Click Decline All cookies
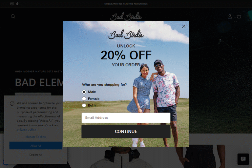Image resolution: width=252 pixels, height=168 pixels. [36, 155]
